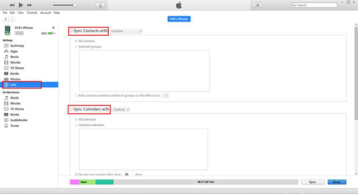Image resolution: width=358 pixels, height=194 pixels.
Task: Click the iPhone device thumbnail icon
Action: 8,30
